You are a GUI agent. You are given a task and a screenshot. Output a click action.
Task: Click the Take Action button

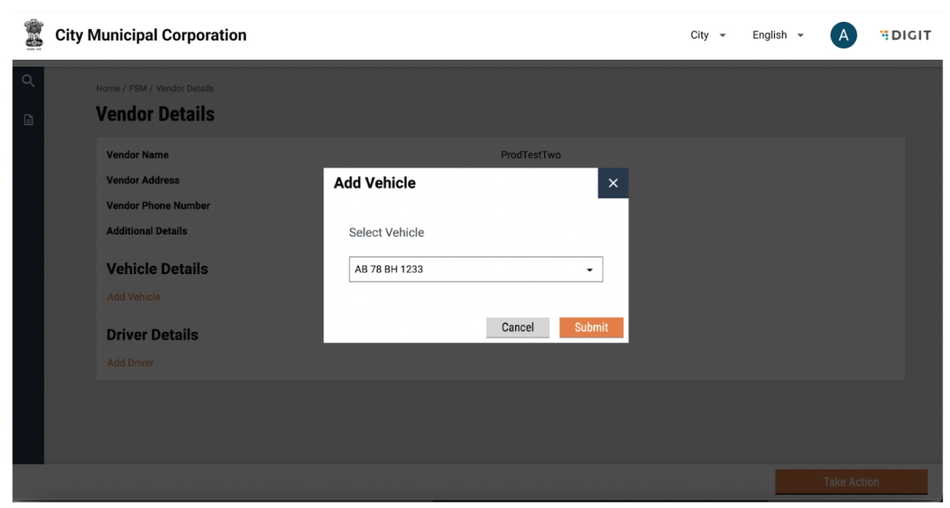tap(851, 482)
